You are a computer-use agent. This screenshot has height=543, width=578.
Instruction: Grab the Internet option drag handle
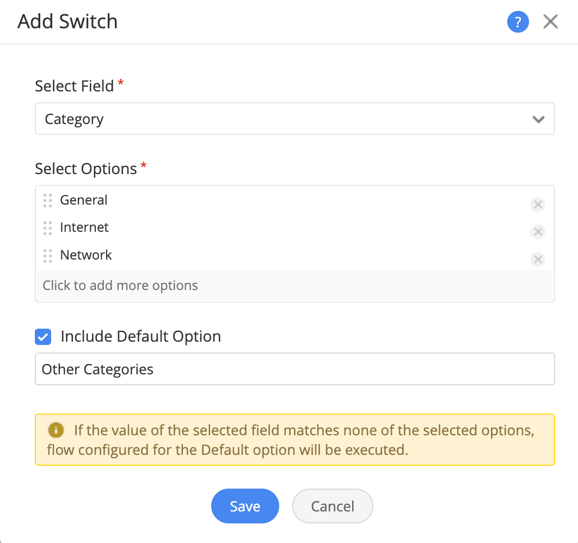[47, 227]
